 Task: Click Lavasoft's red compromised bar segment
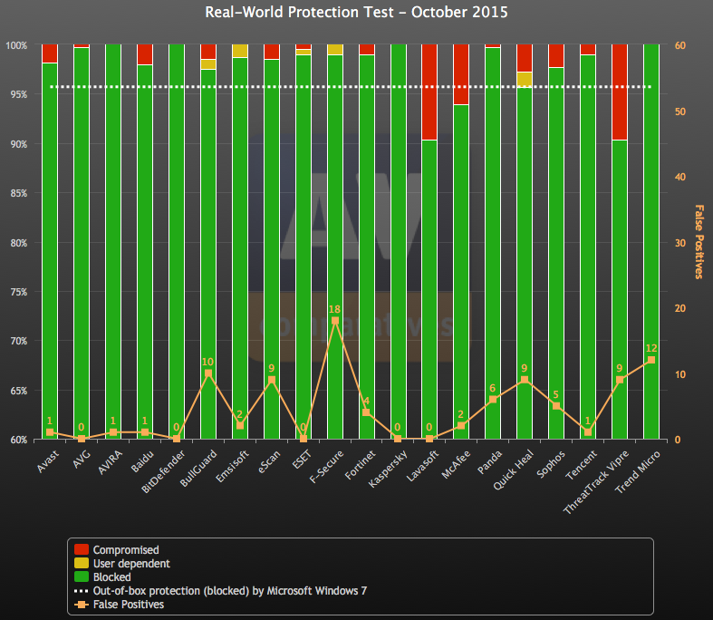coord(429,91)
